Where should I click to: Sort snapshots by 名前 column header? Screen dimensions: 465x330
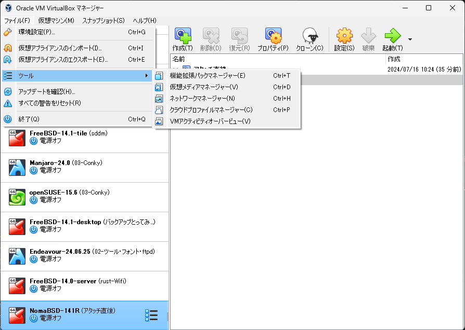[x=278, y=59]
